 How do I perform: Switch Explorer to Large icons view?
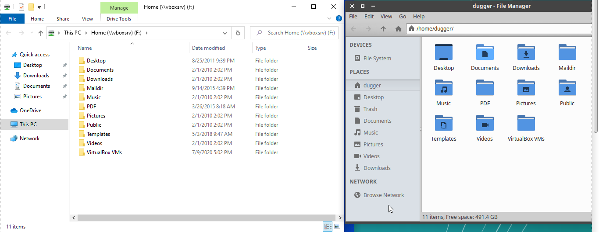click(337, 226)
